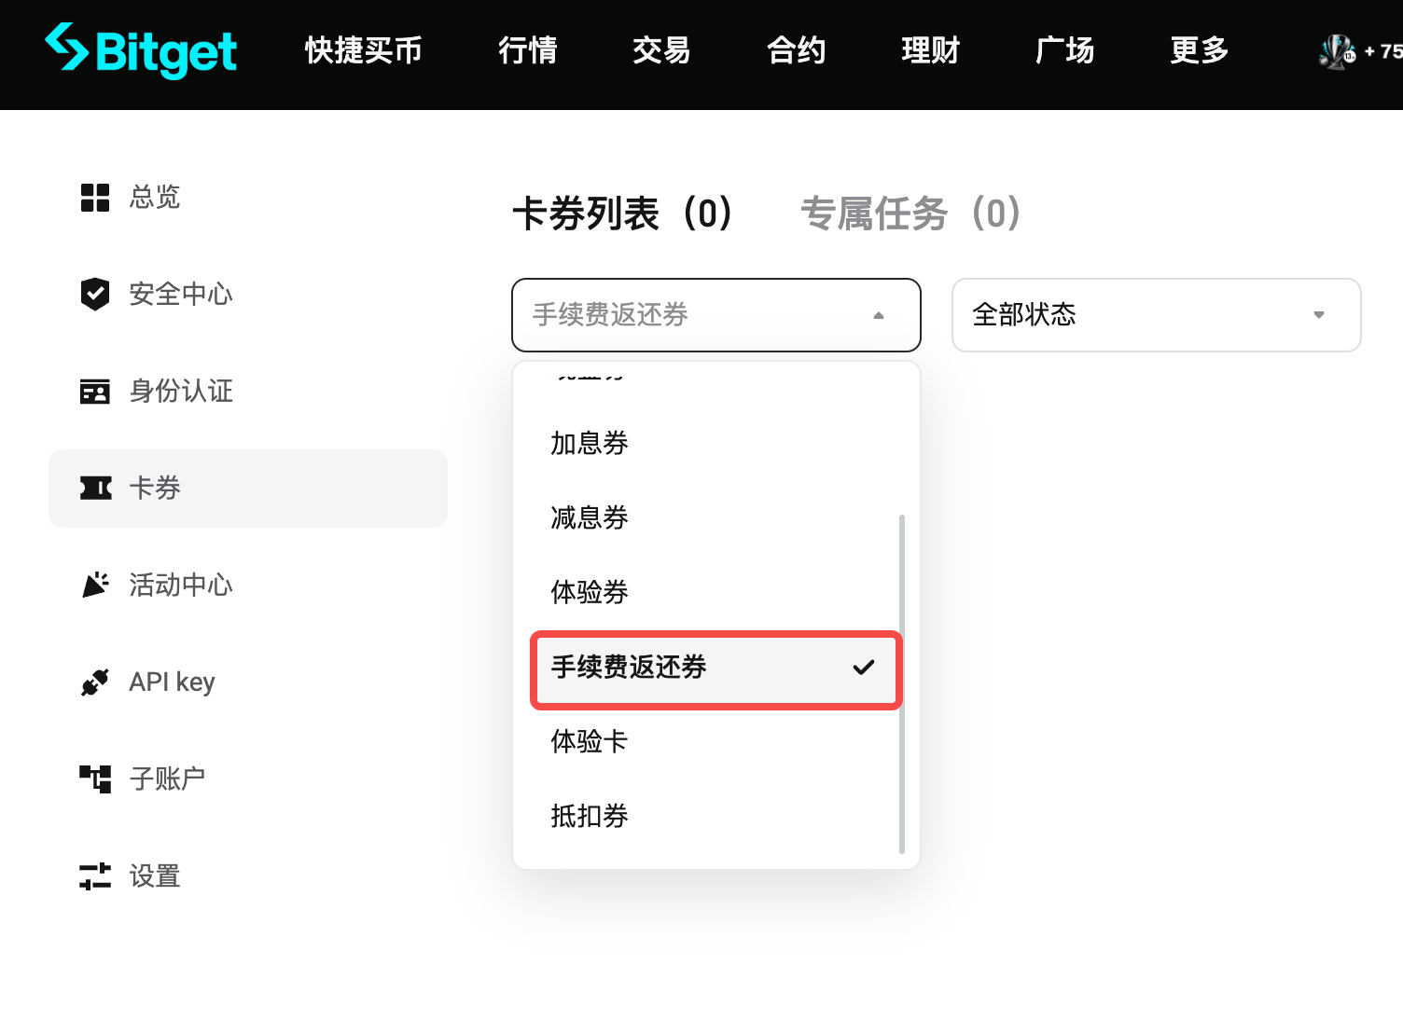Click the 活动中心 megaphone icon

pos(94,585)
